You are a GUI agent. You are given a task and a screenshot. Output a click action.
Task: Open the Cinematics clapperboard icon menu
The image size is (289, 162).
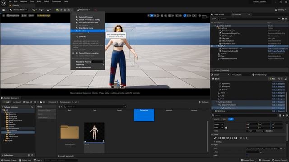pyautogui.click(x=48, y=10)
